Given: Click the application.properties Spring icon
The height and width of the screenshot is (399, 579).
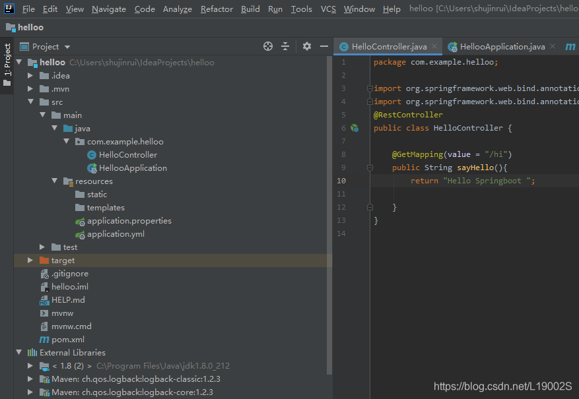Looking at the screenshot, I should (80, 221).
